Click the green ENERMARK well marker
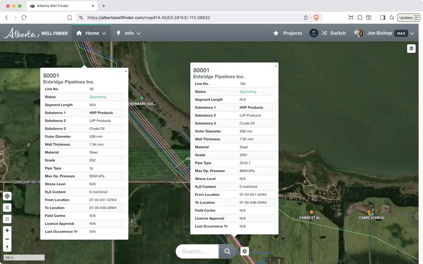This screenshot has width=423, height=264. (141, 98)
